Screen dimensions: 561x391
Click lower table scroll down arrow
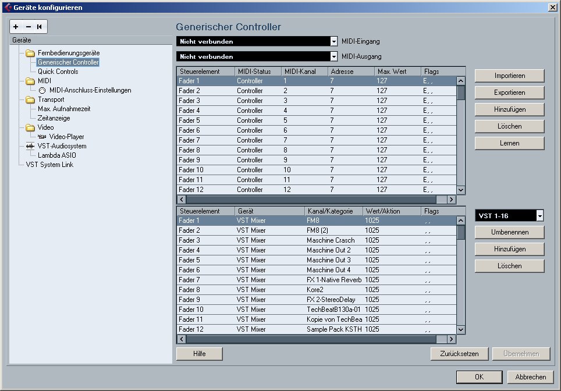pos(461,329)
